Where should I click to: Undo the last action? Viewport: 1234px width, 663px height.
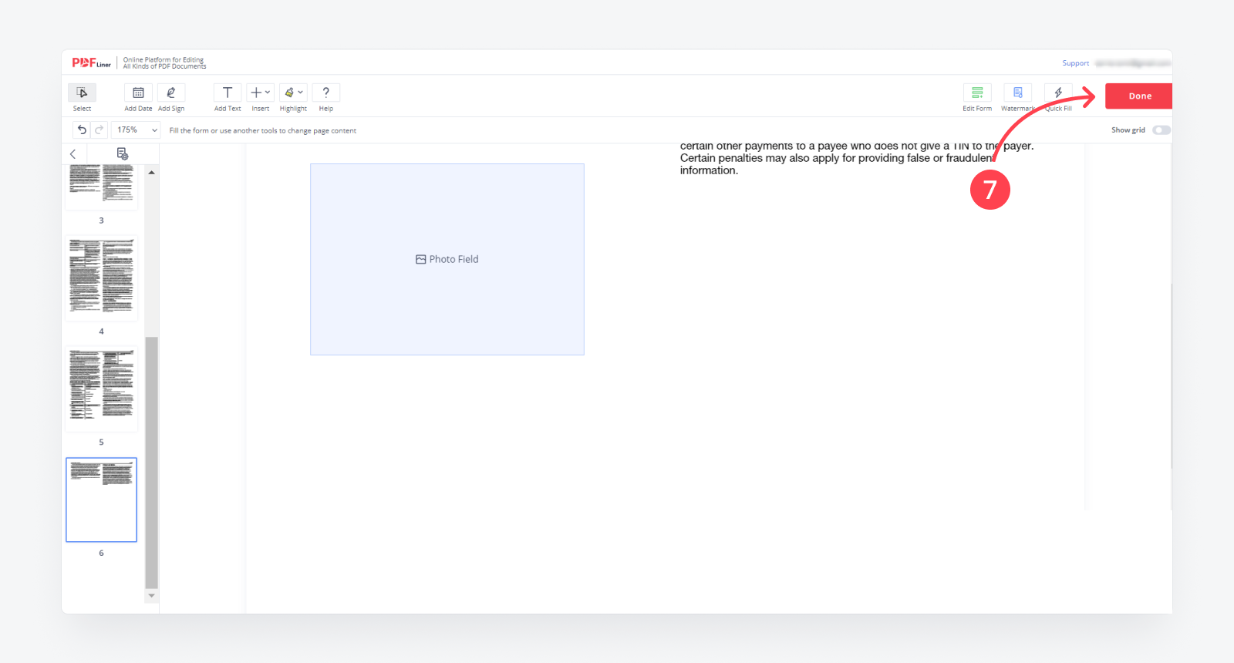coord(82,130)
